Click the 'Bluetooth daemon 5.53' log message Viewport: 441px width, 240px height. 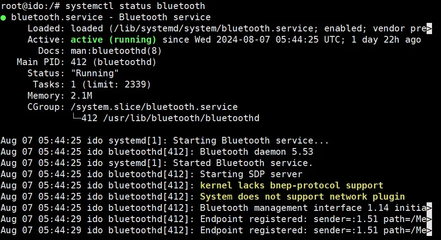coord(257,152)
